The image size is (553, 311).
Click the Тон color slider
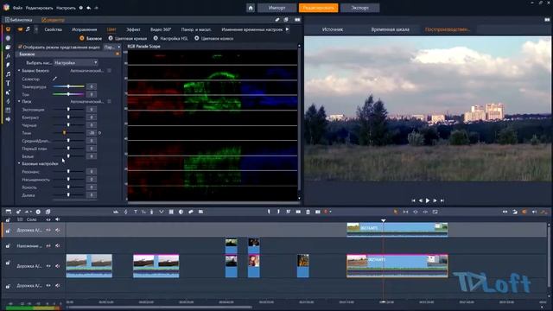click(68, 94)
